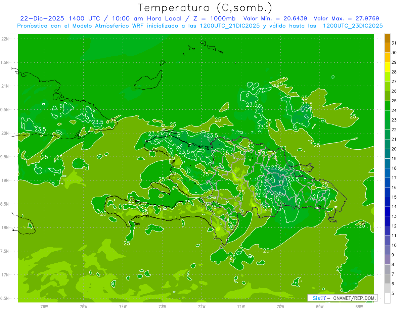The height and width of the screenshot is (311, 403).
Task: Click the "22" contour label on the map
Action: point(274,167)
